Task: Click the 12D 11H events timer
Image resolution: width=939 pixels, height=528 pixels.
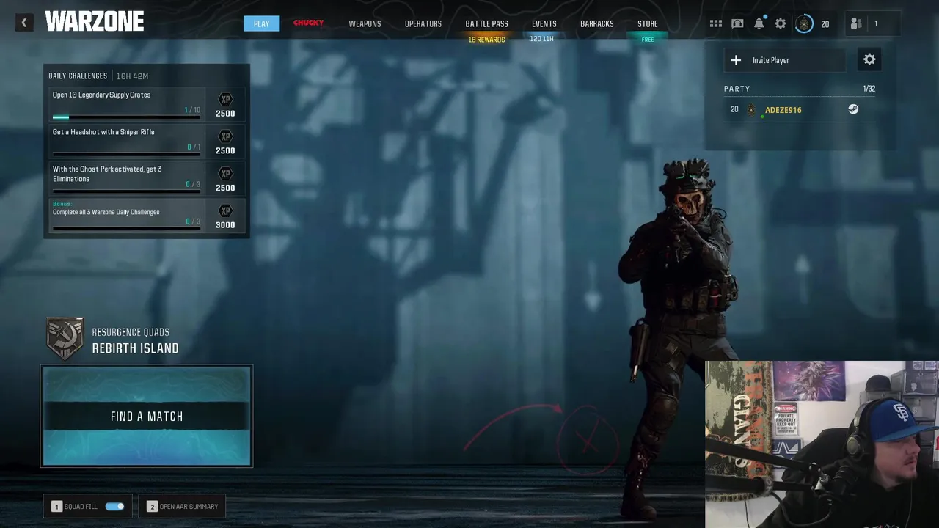Action: pos(542,39)
